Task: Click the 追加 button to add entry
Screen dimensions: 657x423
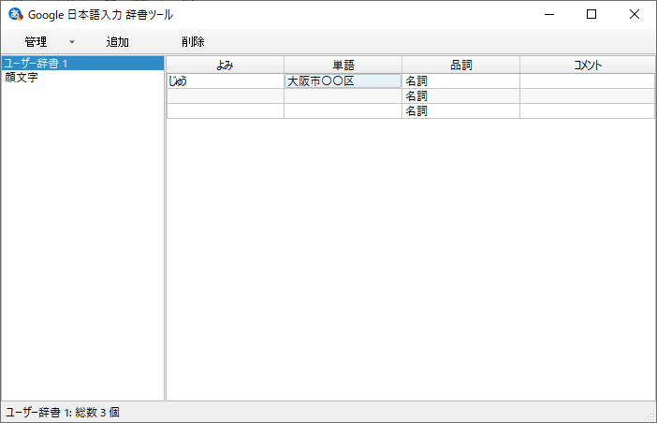Action: click(117, 41)
